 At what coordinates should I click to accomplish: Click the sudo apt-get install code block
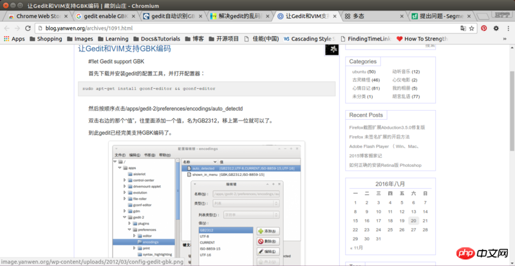(x=207, y=89)
